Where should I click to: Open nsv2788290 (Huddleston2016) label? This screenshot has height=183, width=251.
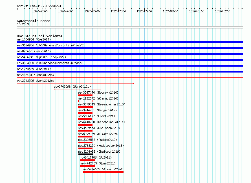pos(101,146)
